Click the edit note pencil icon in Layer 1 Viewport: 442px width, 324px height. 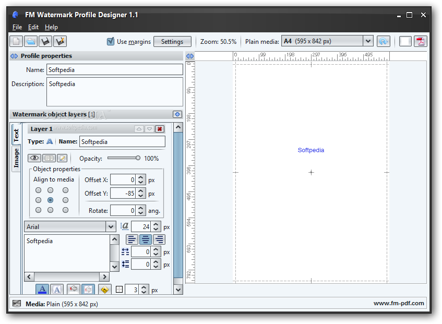[62, 158]
